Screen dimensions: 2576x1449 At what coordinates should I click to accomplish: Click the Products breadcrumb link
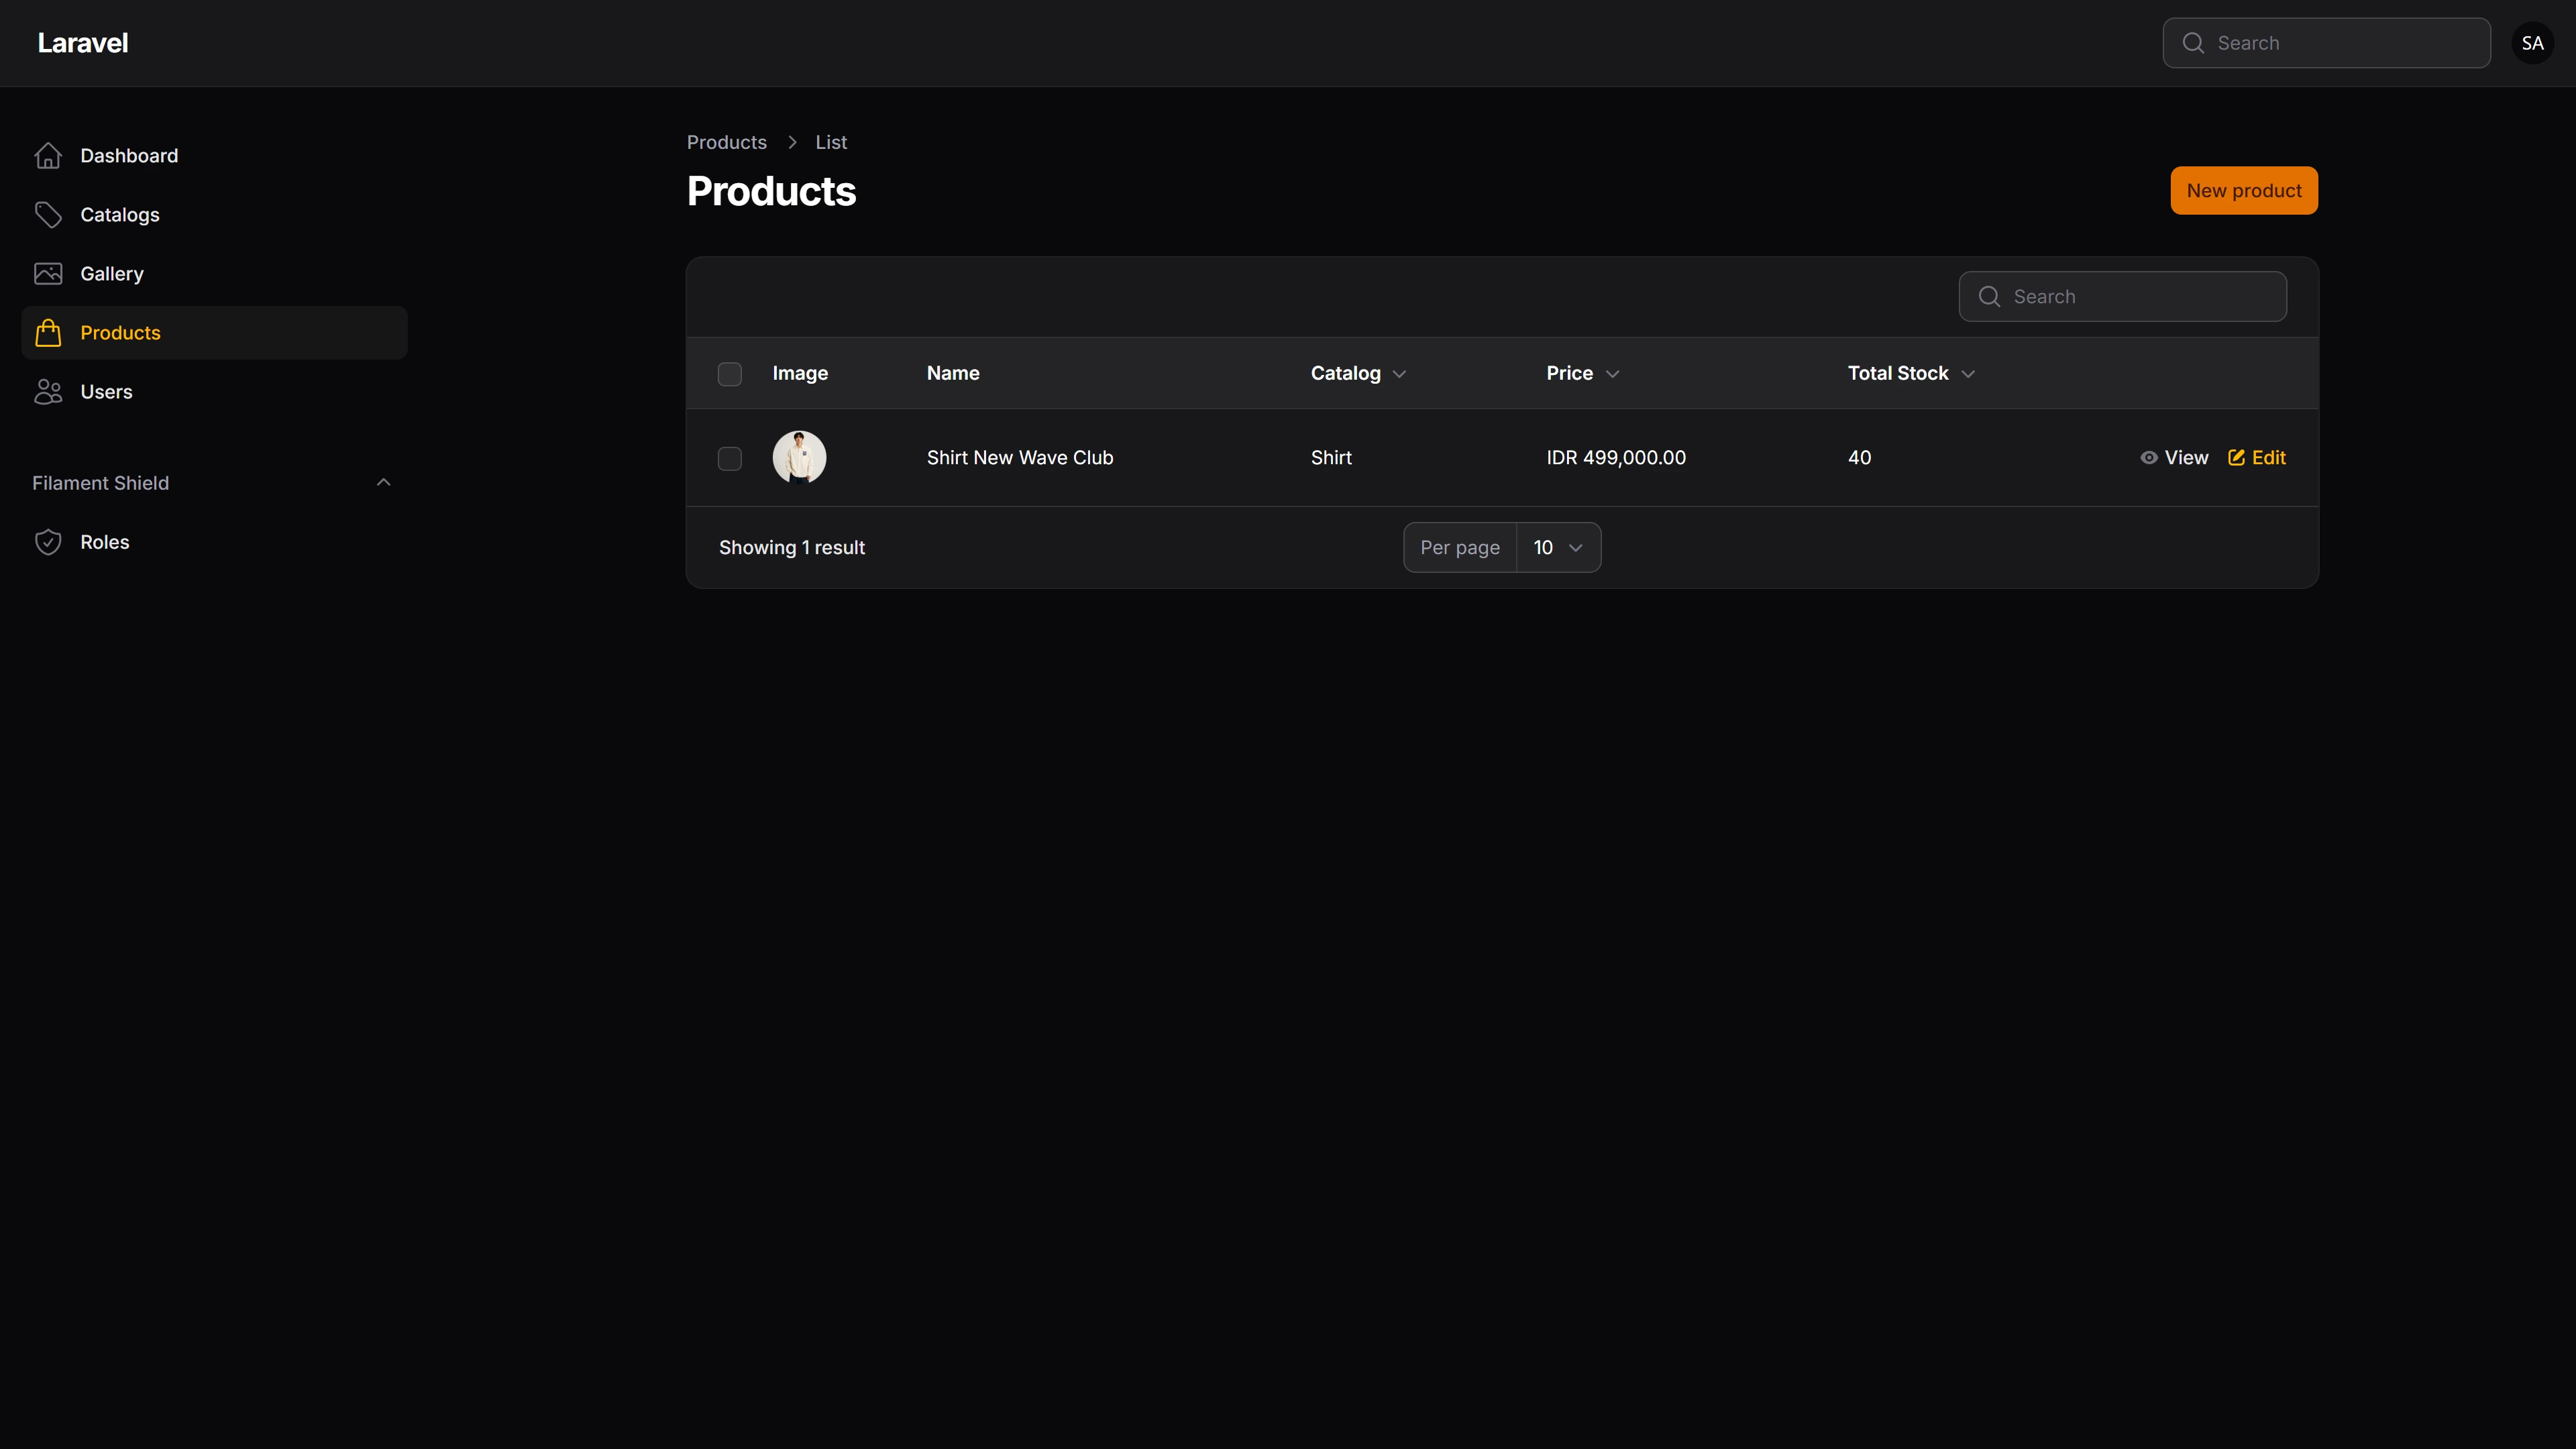pyautogui.click(x=726, y=143)
